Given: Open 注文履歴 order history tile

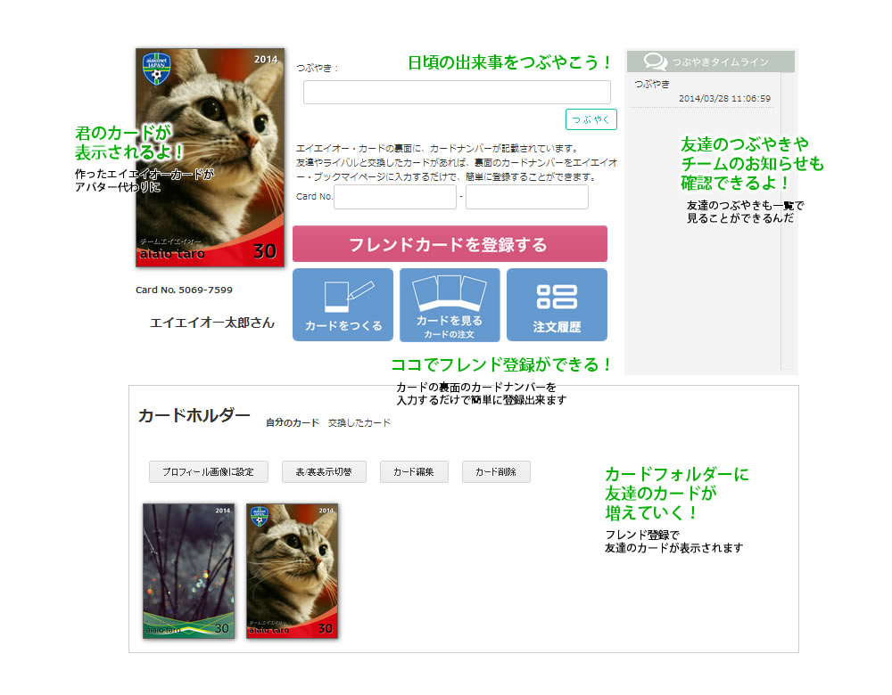Looking at the screenshot, I should tap(557, 305).
